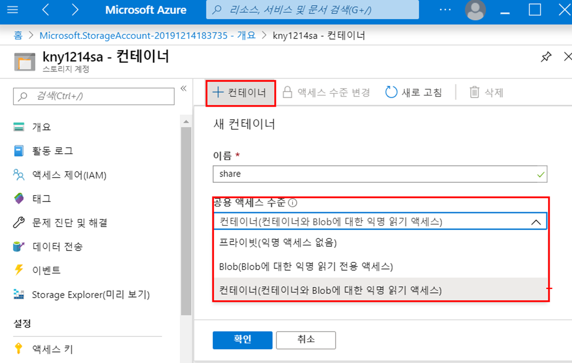
Task: Click the 활동 로그 icon
Action: pyautogui.click(x=19, y=150)
